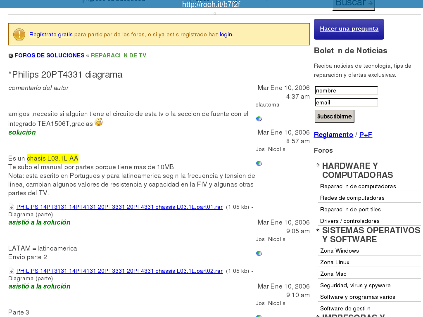The image size is (423, 317).
Task: Focus the email newsletter input field
Action: tap(346, 102)
